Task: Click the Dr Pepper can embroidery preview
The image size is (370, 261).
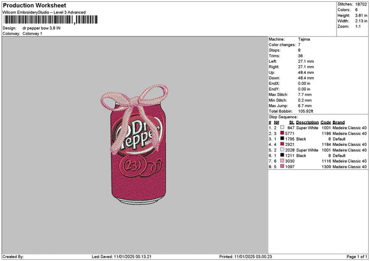Action: point(134,145)
